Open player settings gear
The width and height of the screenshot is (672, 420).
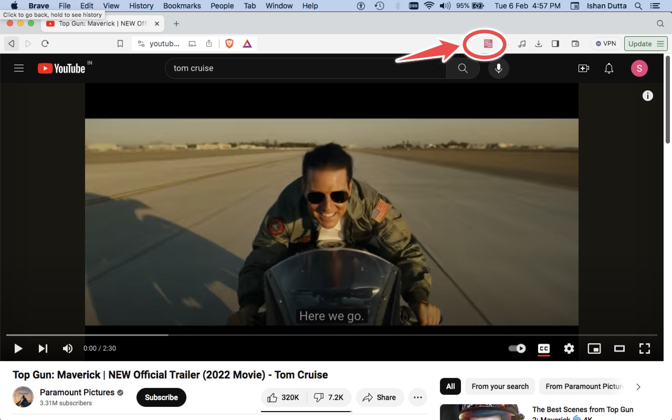pyautogui.click(x=569, y=348)
